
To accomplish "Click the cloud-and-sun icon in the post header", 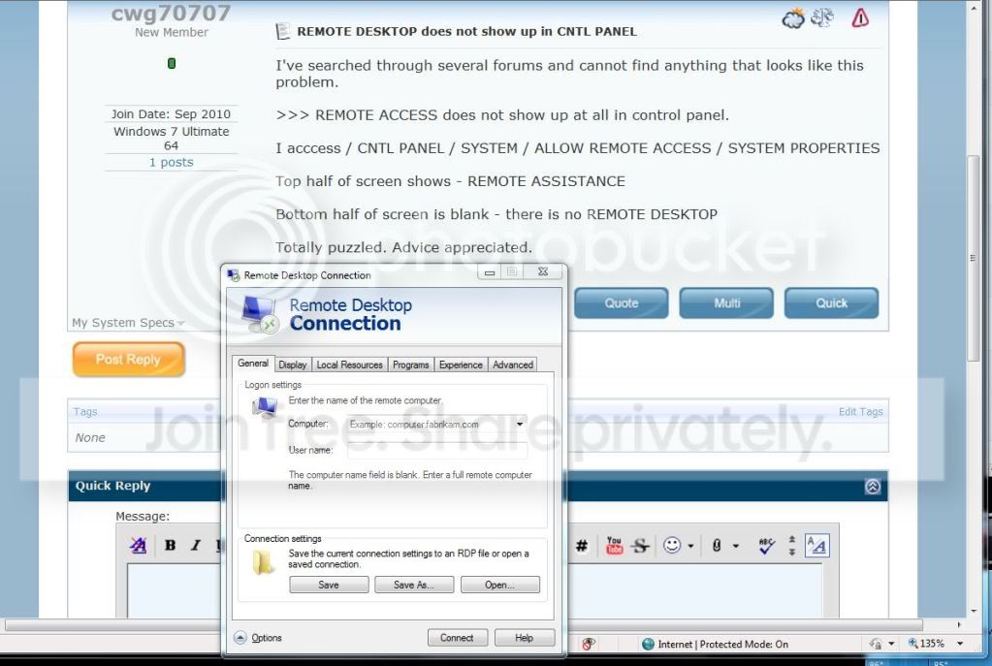I will [793, 18].
